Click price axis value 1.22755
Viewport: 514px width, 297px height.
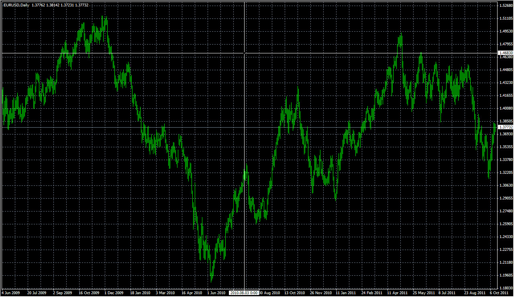coord(506,250)
